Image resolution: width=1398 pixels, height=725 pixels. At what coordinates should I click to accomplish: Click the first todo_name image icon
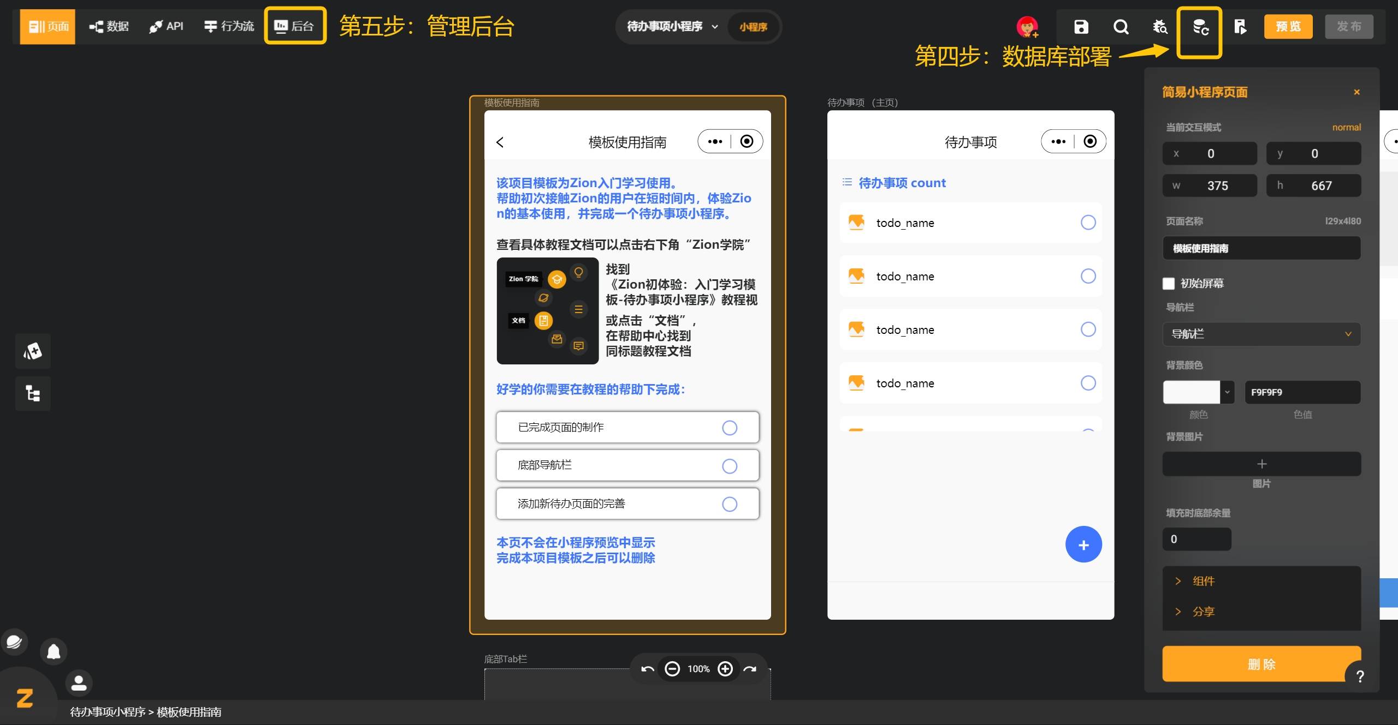pyautogui.click(x=856, y=223)
